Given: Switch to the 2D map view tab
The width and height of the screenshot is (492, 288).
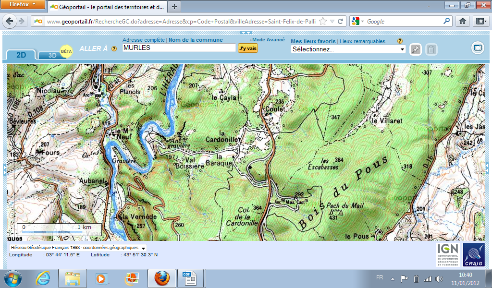Looking at the screenshot, I should pos(21,55).
